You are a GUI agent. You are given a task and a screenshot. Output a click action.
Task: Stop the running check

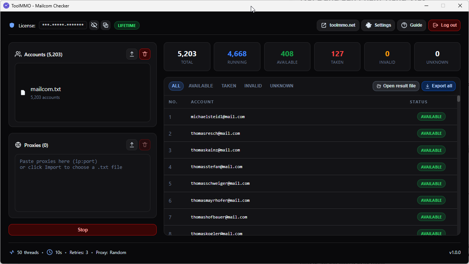(83, 230)
